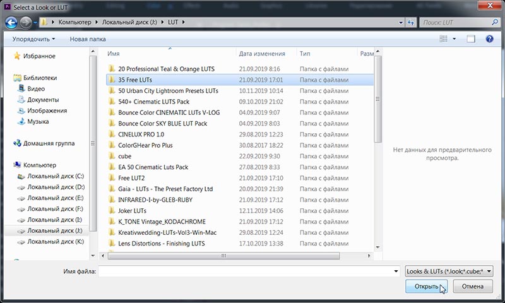Click the Домашняя группа icon

17,143
